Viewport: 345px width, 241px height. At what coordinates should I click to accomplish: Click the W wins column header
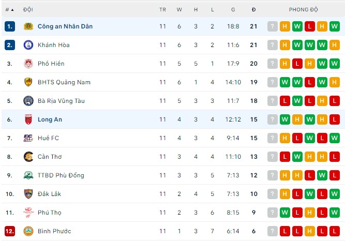179,10
